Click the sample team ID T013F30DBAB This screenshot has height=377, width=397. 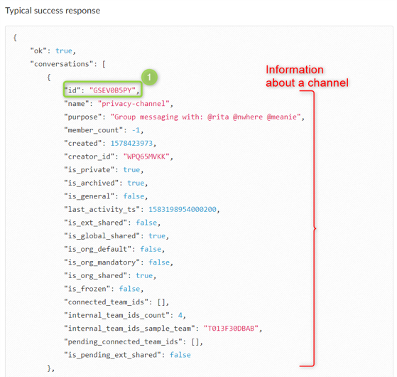pos(231,329)
